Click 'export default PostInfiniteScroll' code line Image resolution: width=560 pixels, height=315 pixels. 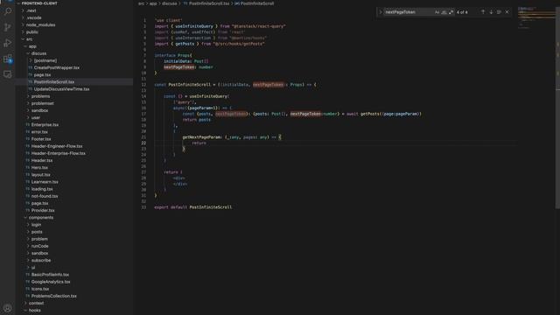[x=192, y=207]
